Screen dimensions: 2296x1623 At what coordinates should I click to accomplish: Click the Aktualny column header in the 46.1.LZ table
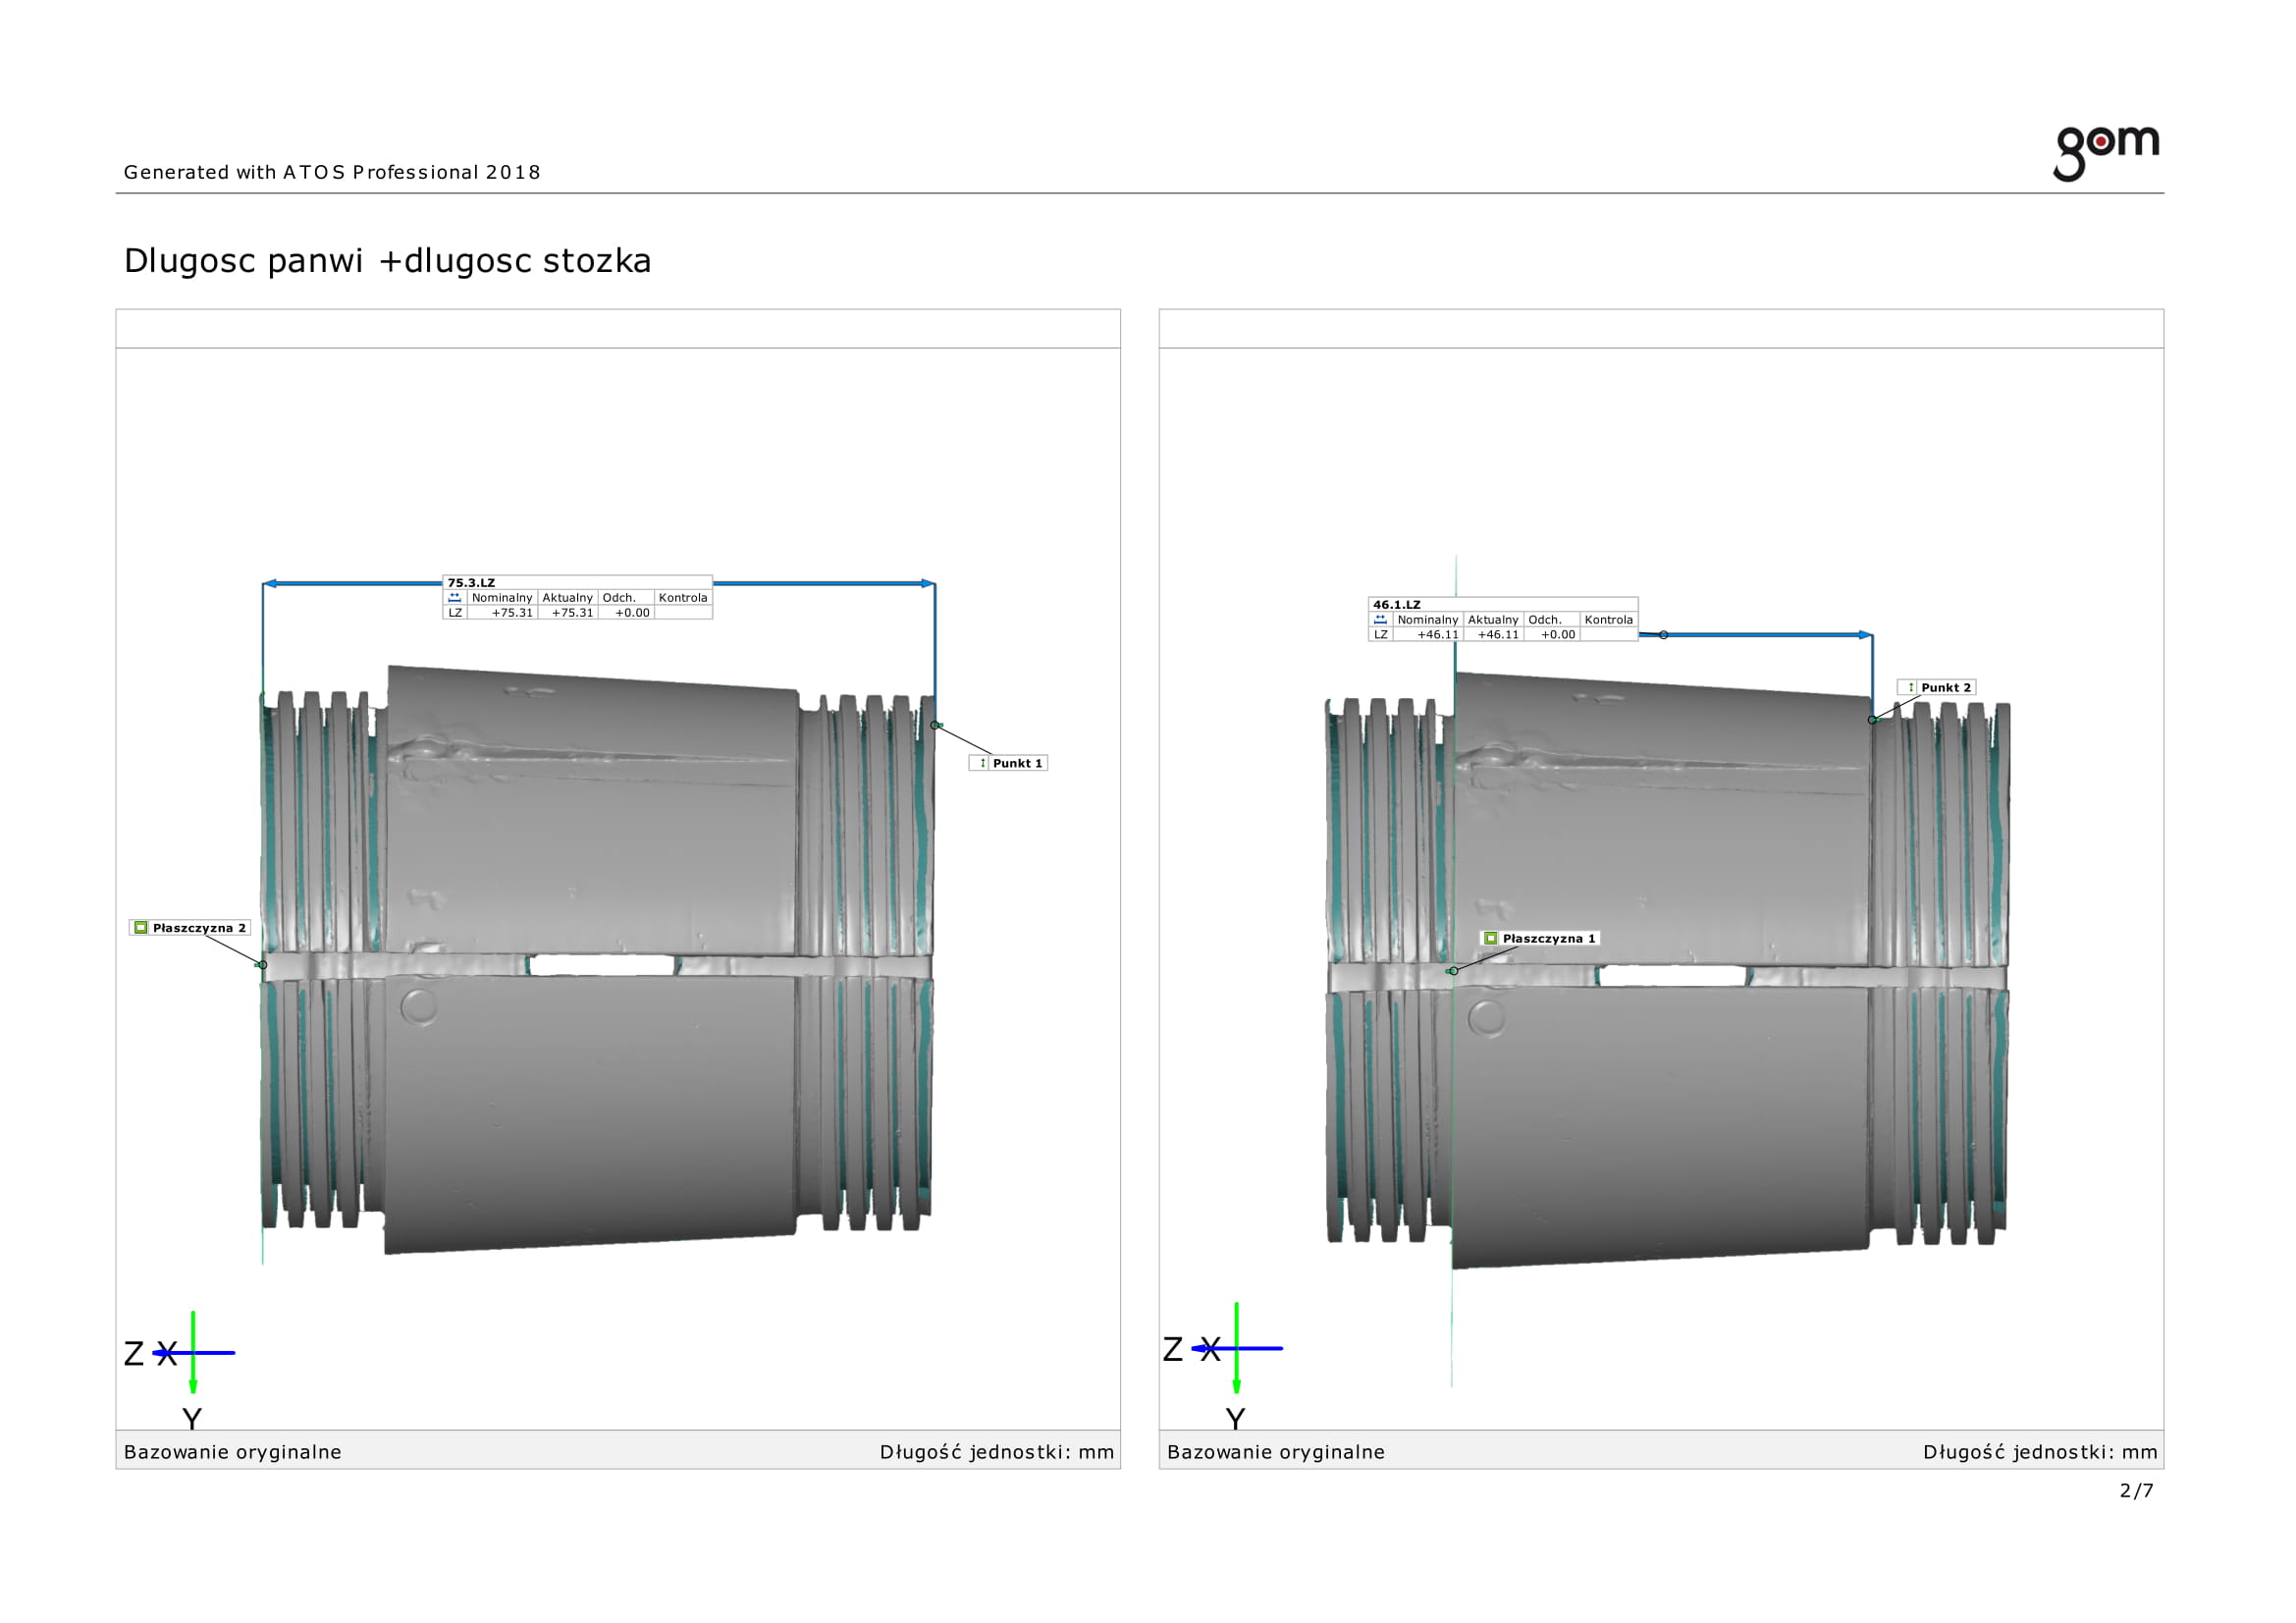1493,619
